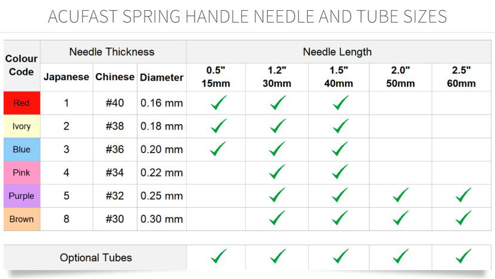Click the Brown row 1.5" 40mm checkmark
The height and width of the screenshot is (279, 495).
340,218
